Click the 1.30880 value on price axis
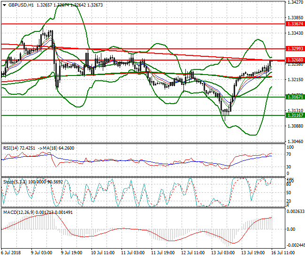This screenshot has height=258, width=305. (x=295, y=126)
